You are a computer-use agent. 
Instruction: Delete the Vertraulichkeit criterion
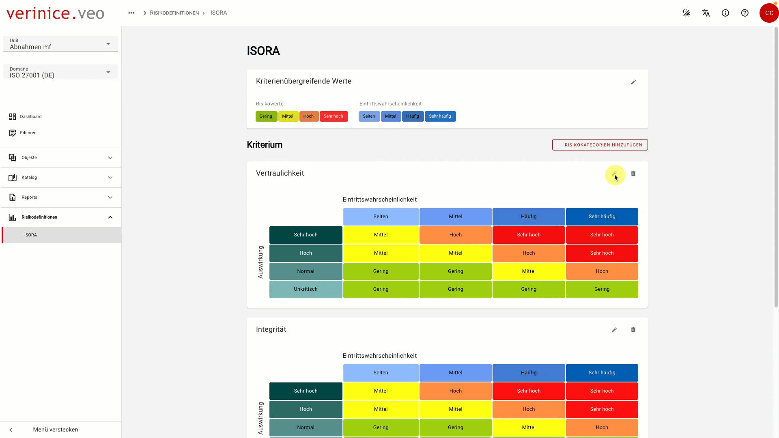point(633,174)
